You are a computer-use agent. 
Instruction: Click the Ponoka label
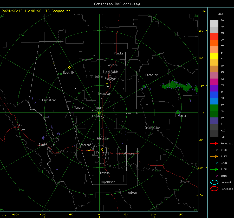pyautogui.click(x=119, y=53)
